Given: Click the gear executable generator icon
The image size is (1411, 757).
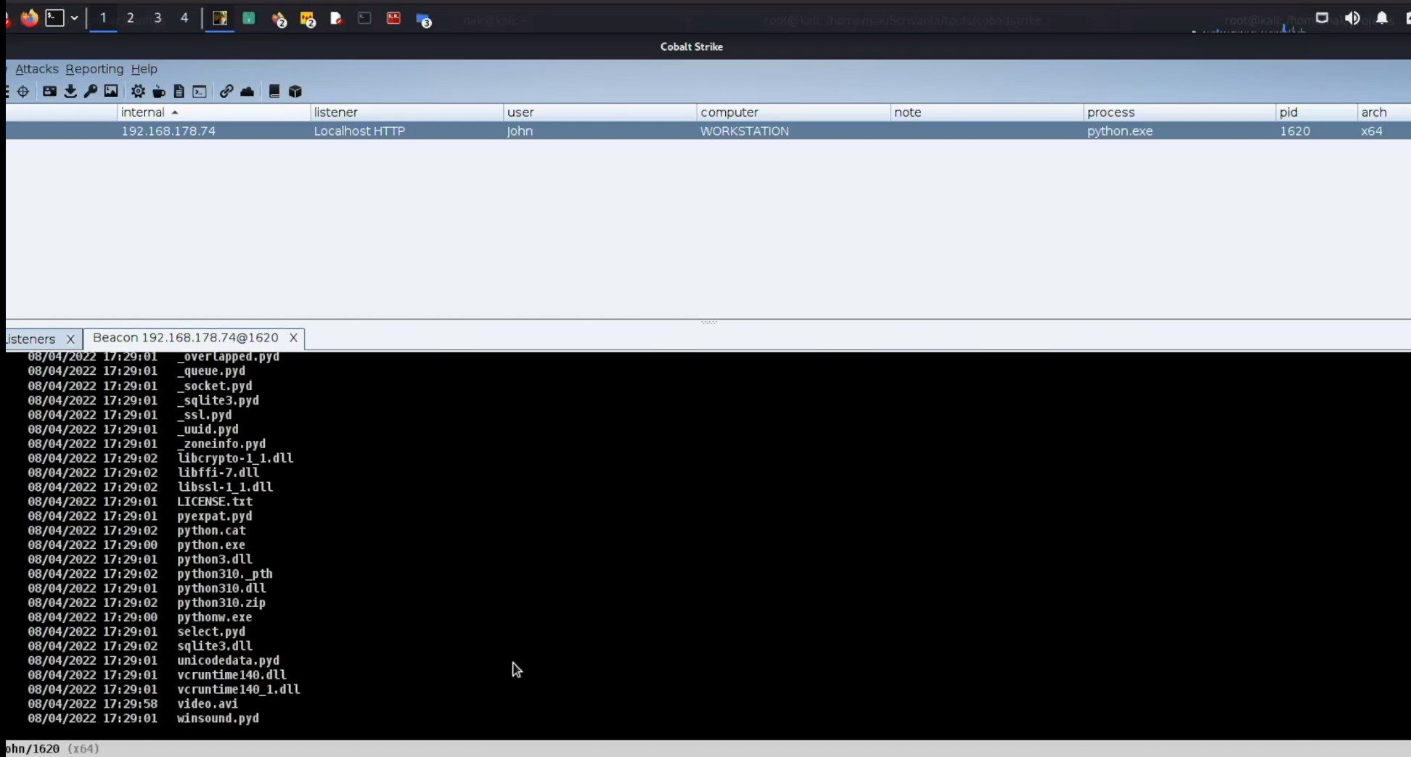Looking at the screenshot, I should click(138, 91).
